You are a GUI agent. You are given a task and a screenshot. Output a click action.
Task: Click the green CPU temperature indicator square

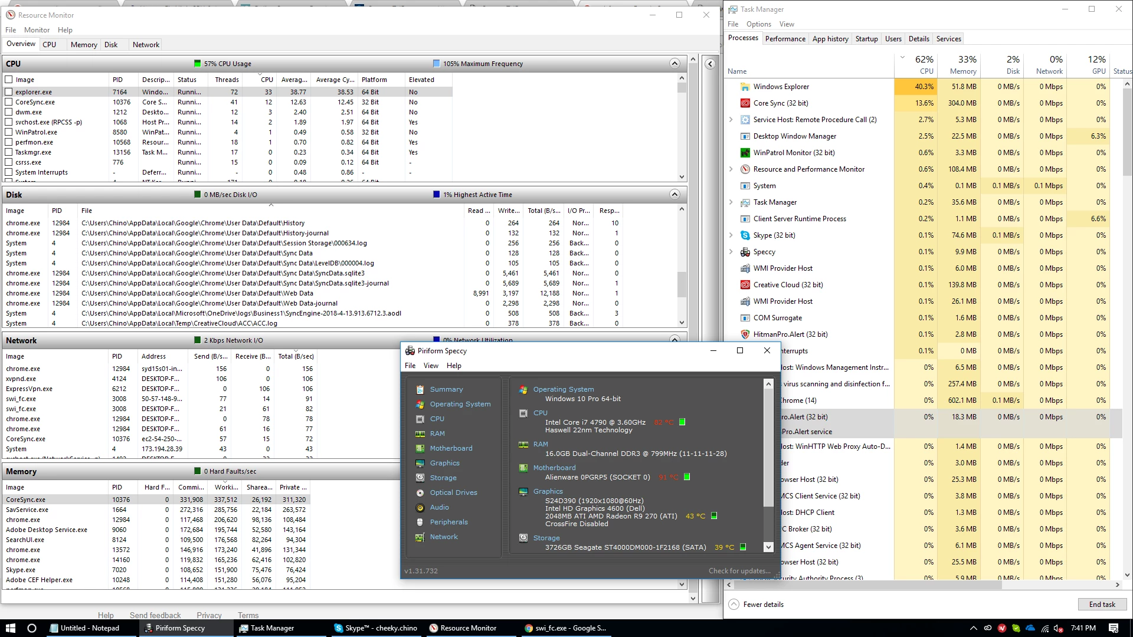pyautogui.click(x=682, y=422)
